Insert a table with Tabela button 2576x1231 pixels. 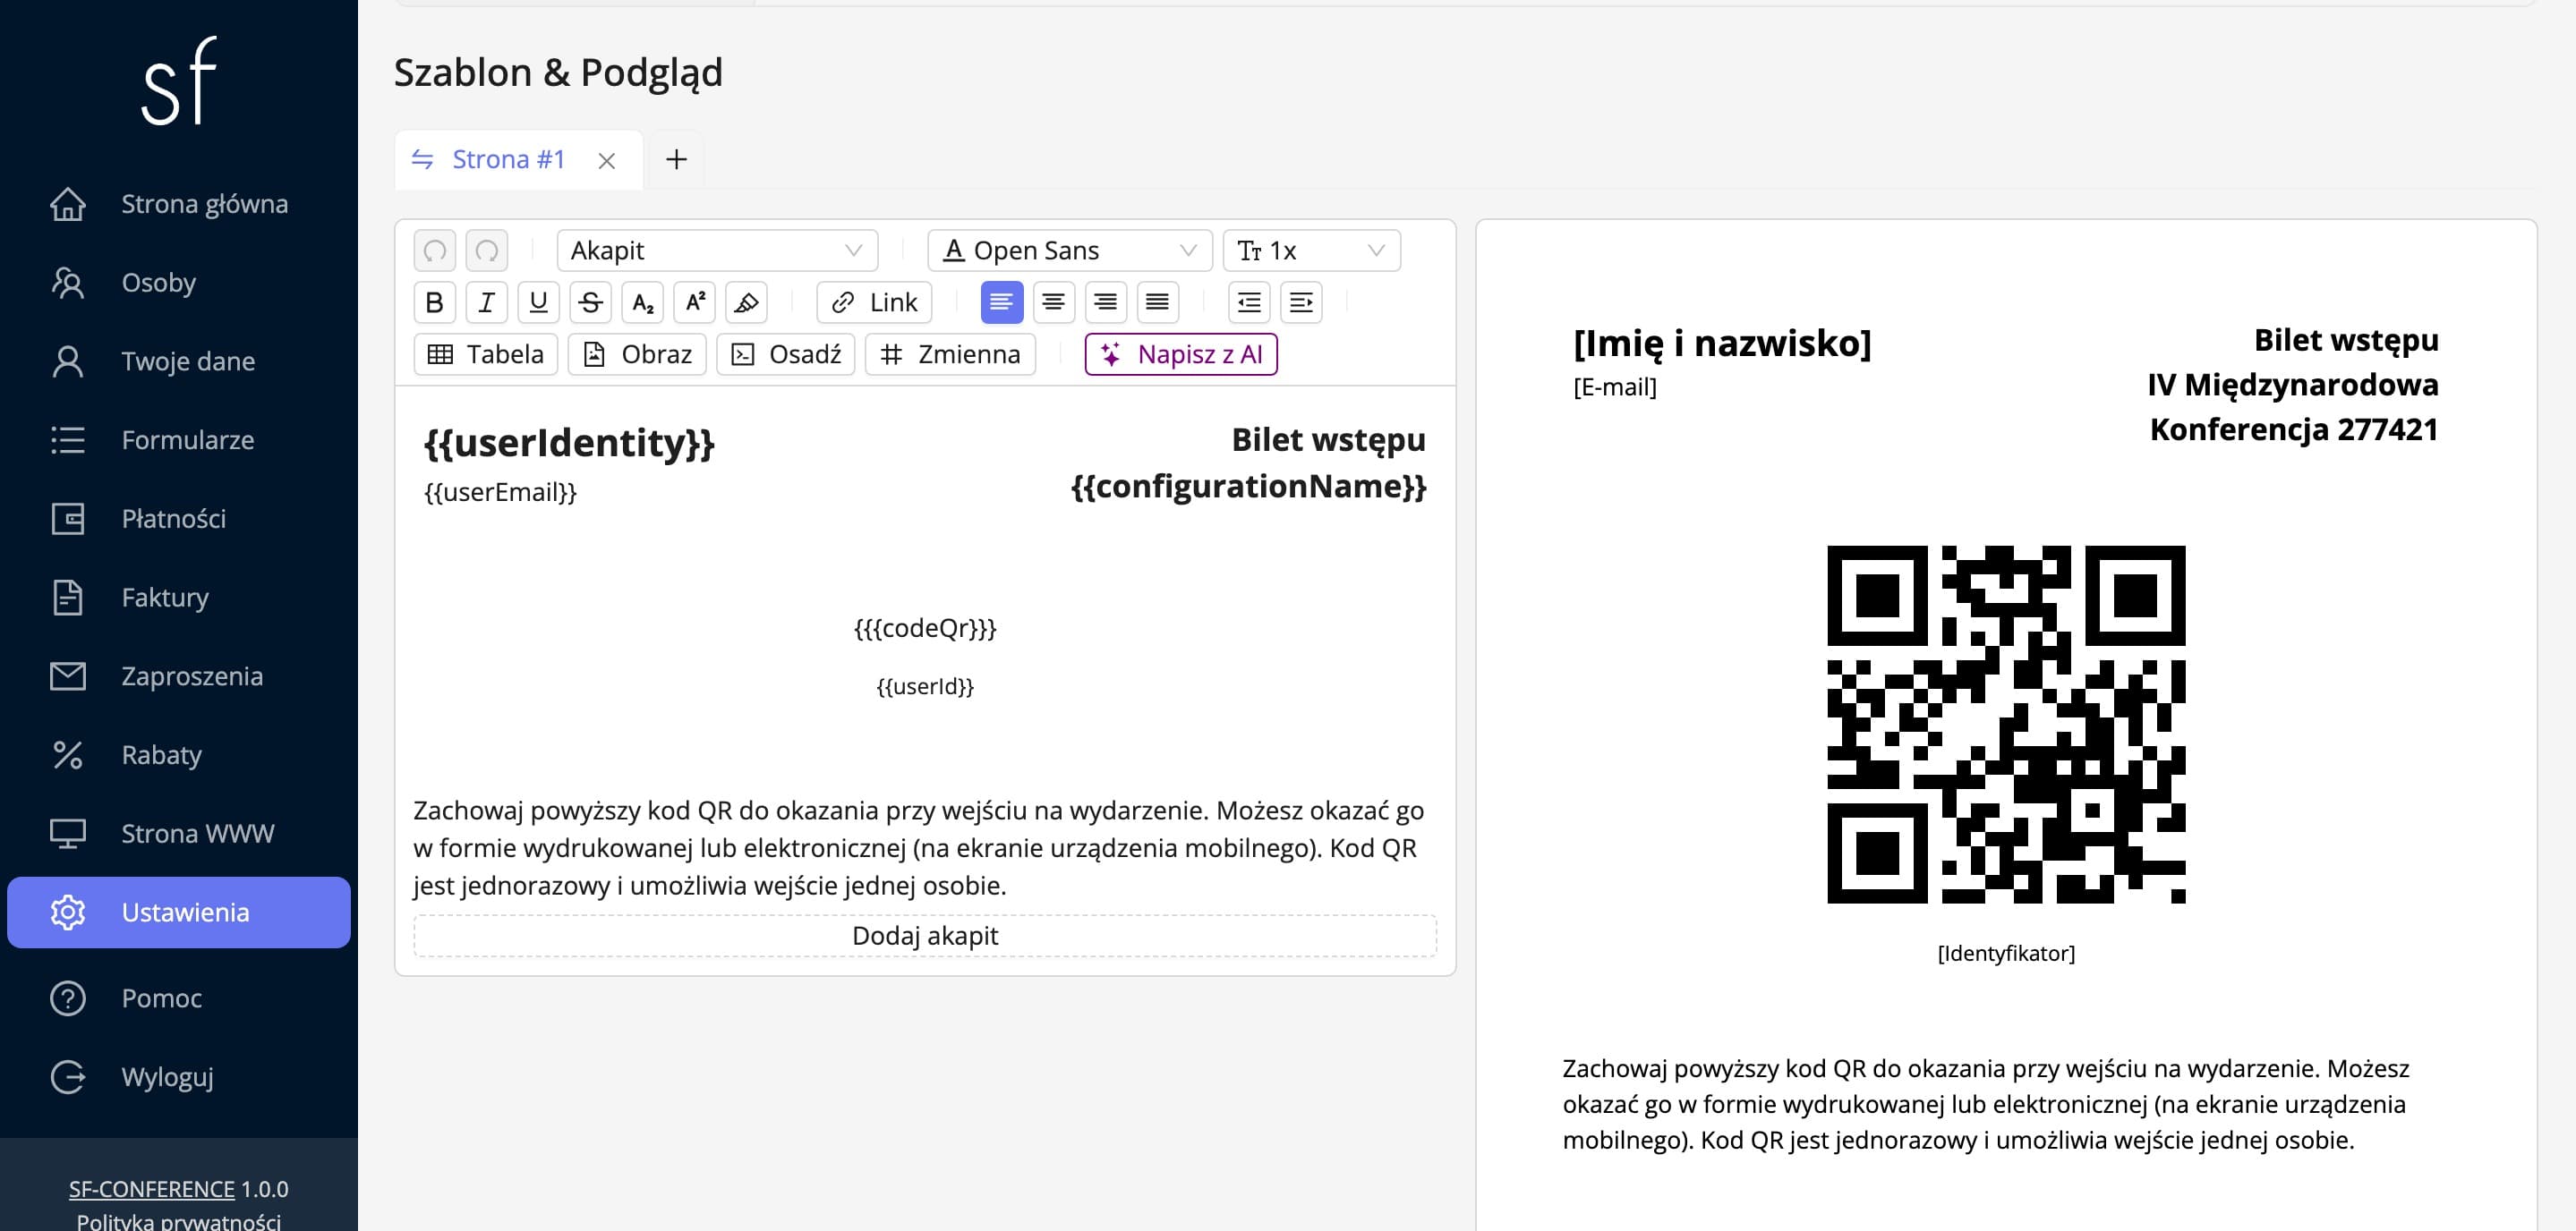click(x=486, y=353)
